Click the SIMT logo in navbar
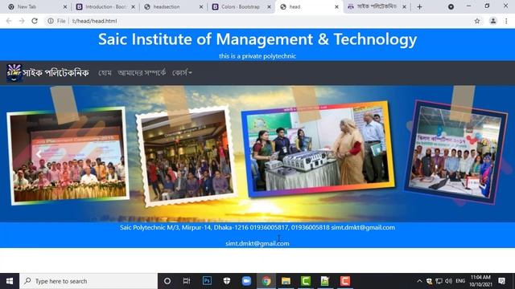 14,73
